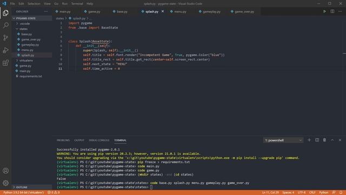
Task: Open the Source Control view
Action: (x=5, y=37)
